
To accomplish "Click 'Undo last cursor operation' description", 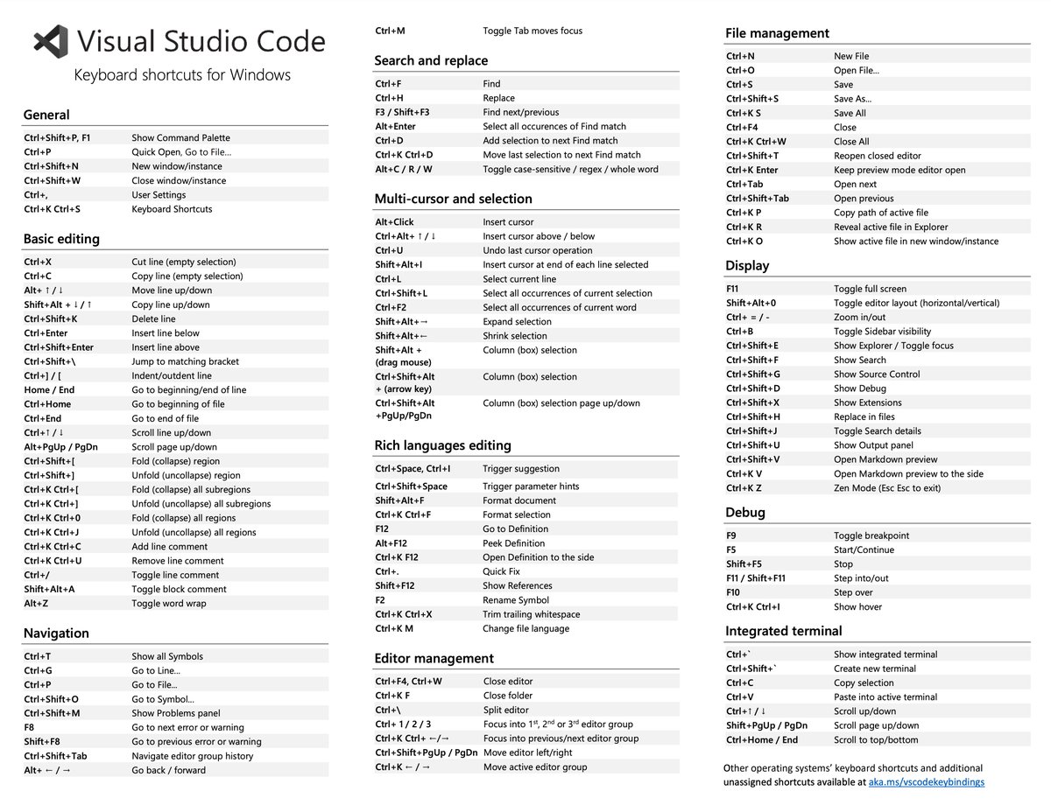I will (538, 250).
